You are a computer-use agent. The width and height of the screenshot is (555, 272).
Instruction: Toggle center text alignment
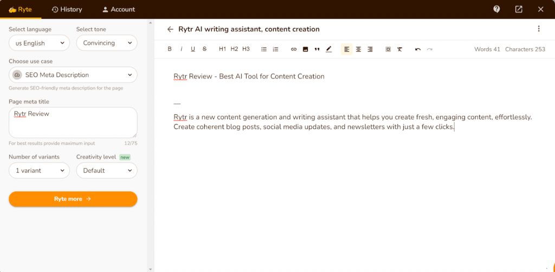pos(358,49)
